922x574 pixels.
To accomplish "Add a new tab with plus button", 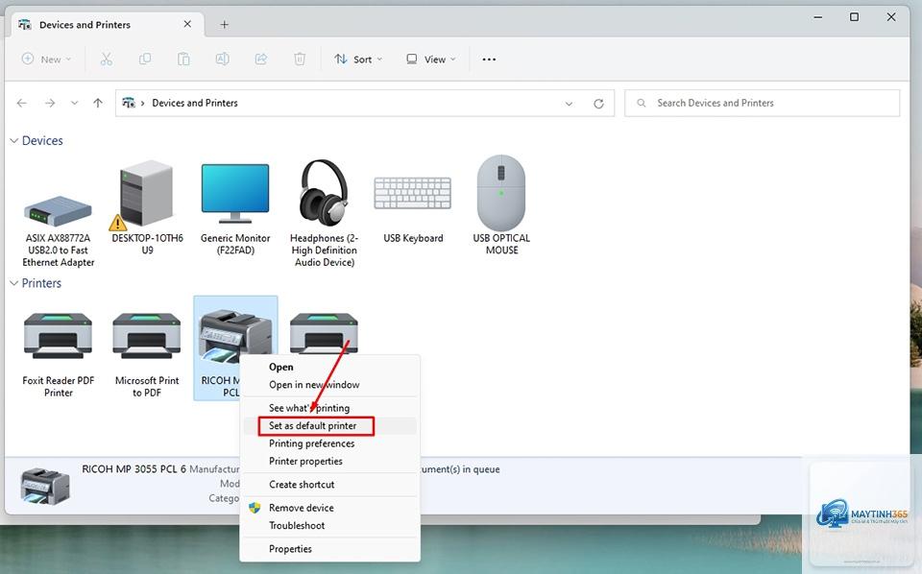I will pos(224,25).
